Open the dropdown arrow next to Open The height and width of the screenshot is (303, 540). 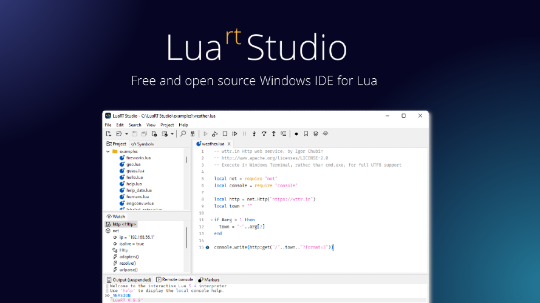tap(126, 134)
